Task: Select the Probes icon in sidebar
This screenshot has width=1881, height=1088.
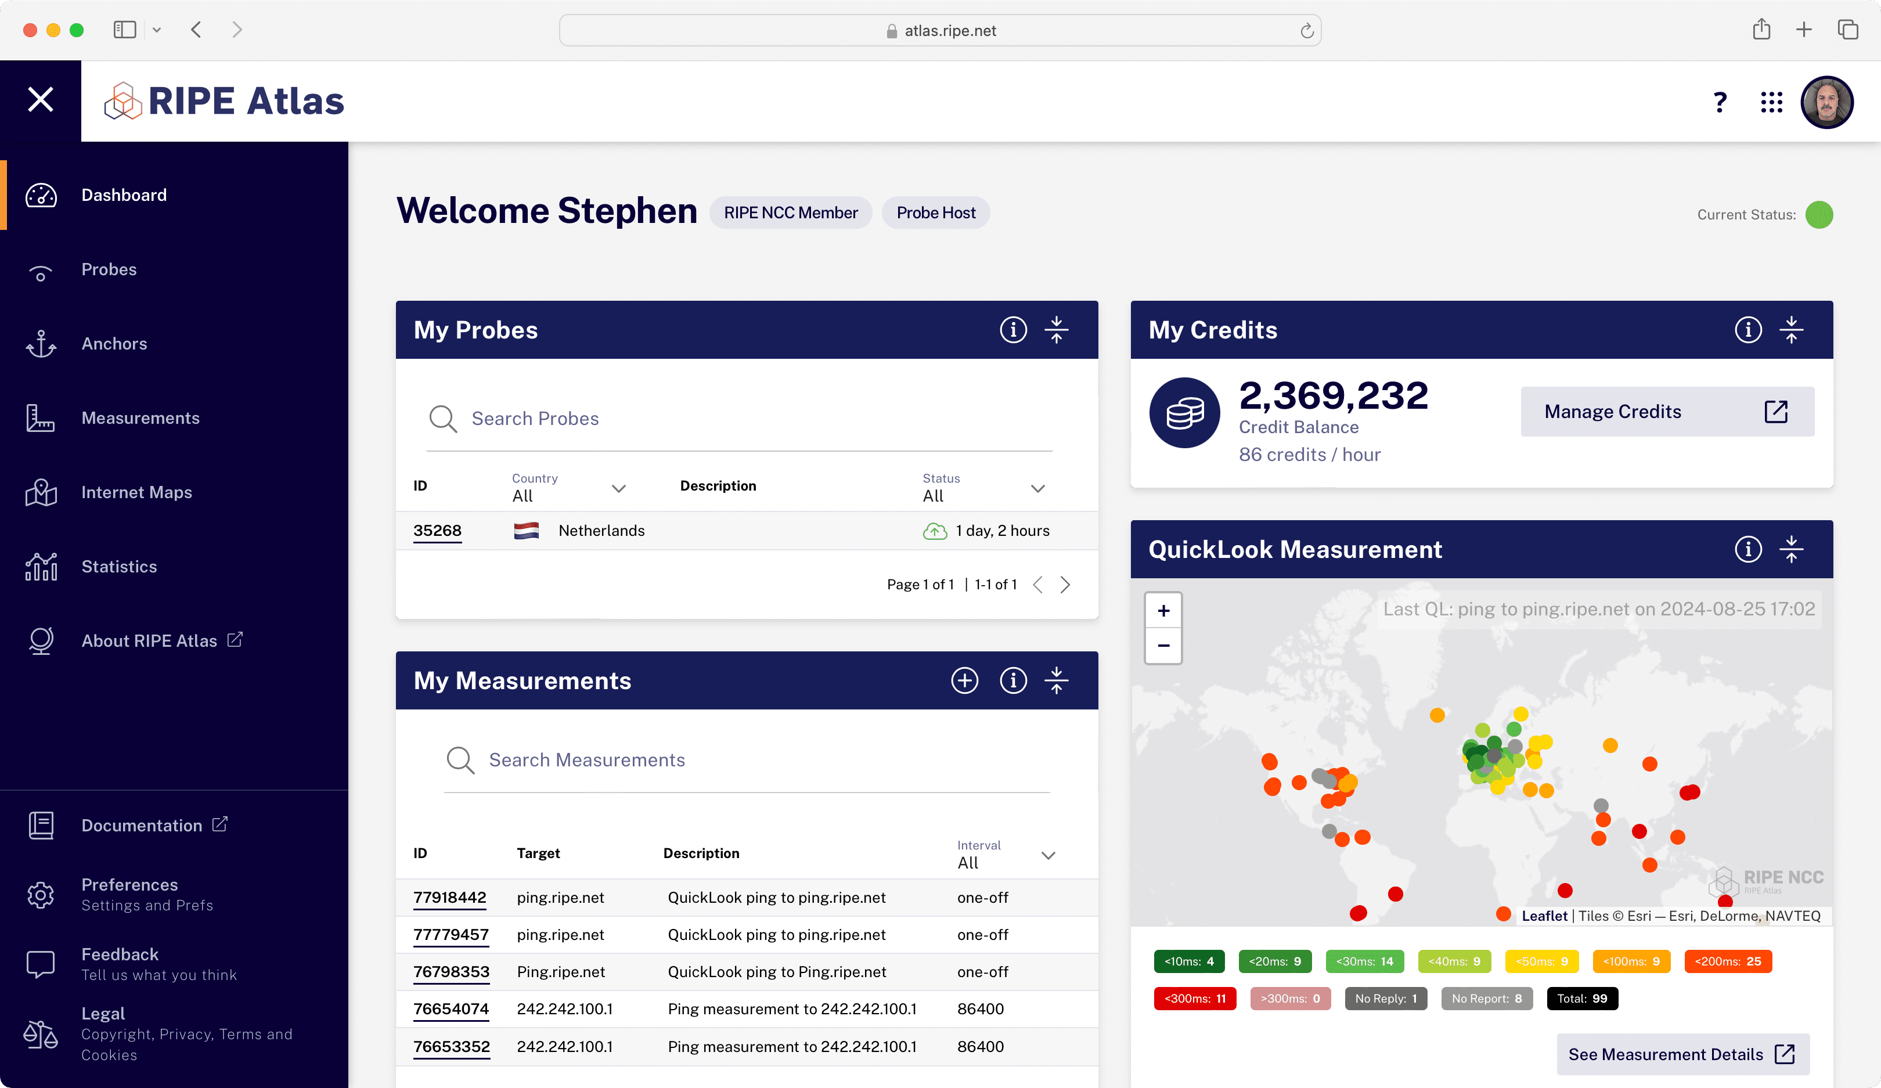Action: [x=40, y=273]
